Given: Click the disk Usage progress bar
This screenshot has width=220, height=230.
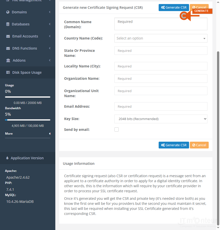Looking at the screenshot, I should tap(28, 97).
